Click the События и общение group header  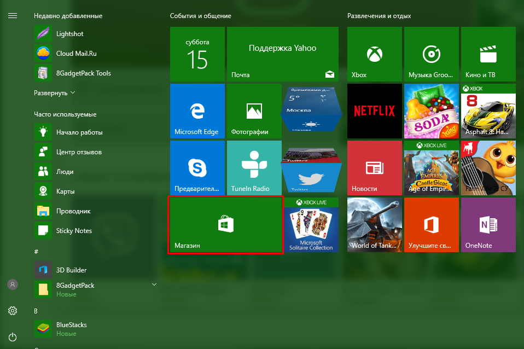pyautogui.click(x=201, y=16)
